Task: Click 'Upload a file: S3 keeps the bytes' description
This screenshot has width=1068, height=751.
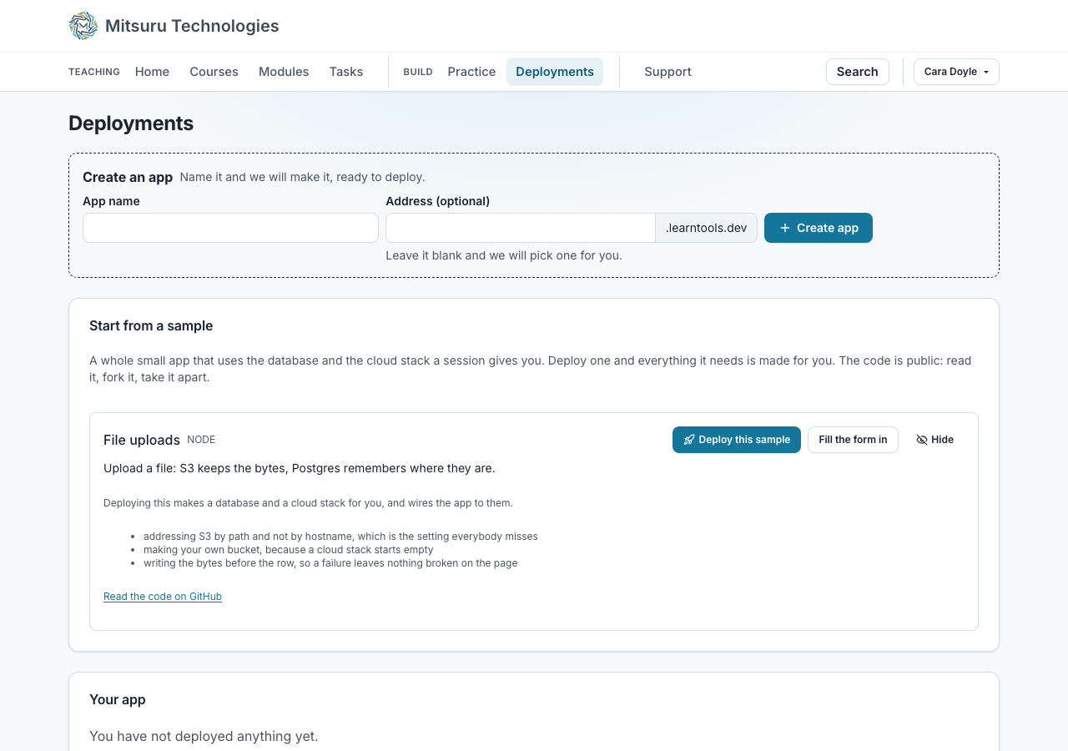Action: pyautogui.click(x=300, y=468)
